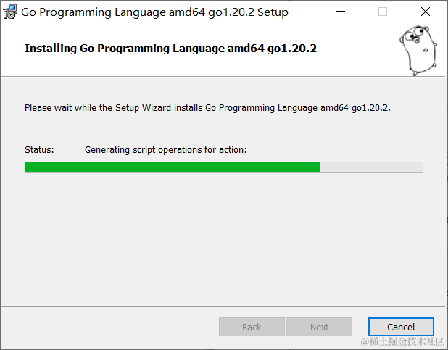The width and height of the screenshot is (448, 350).
Task: Click the disabled Back button
Action: click(x=252, y=327)
